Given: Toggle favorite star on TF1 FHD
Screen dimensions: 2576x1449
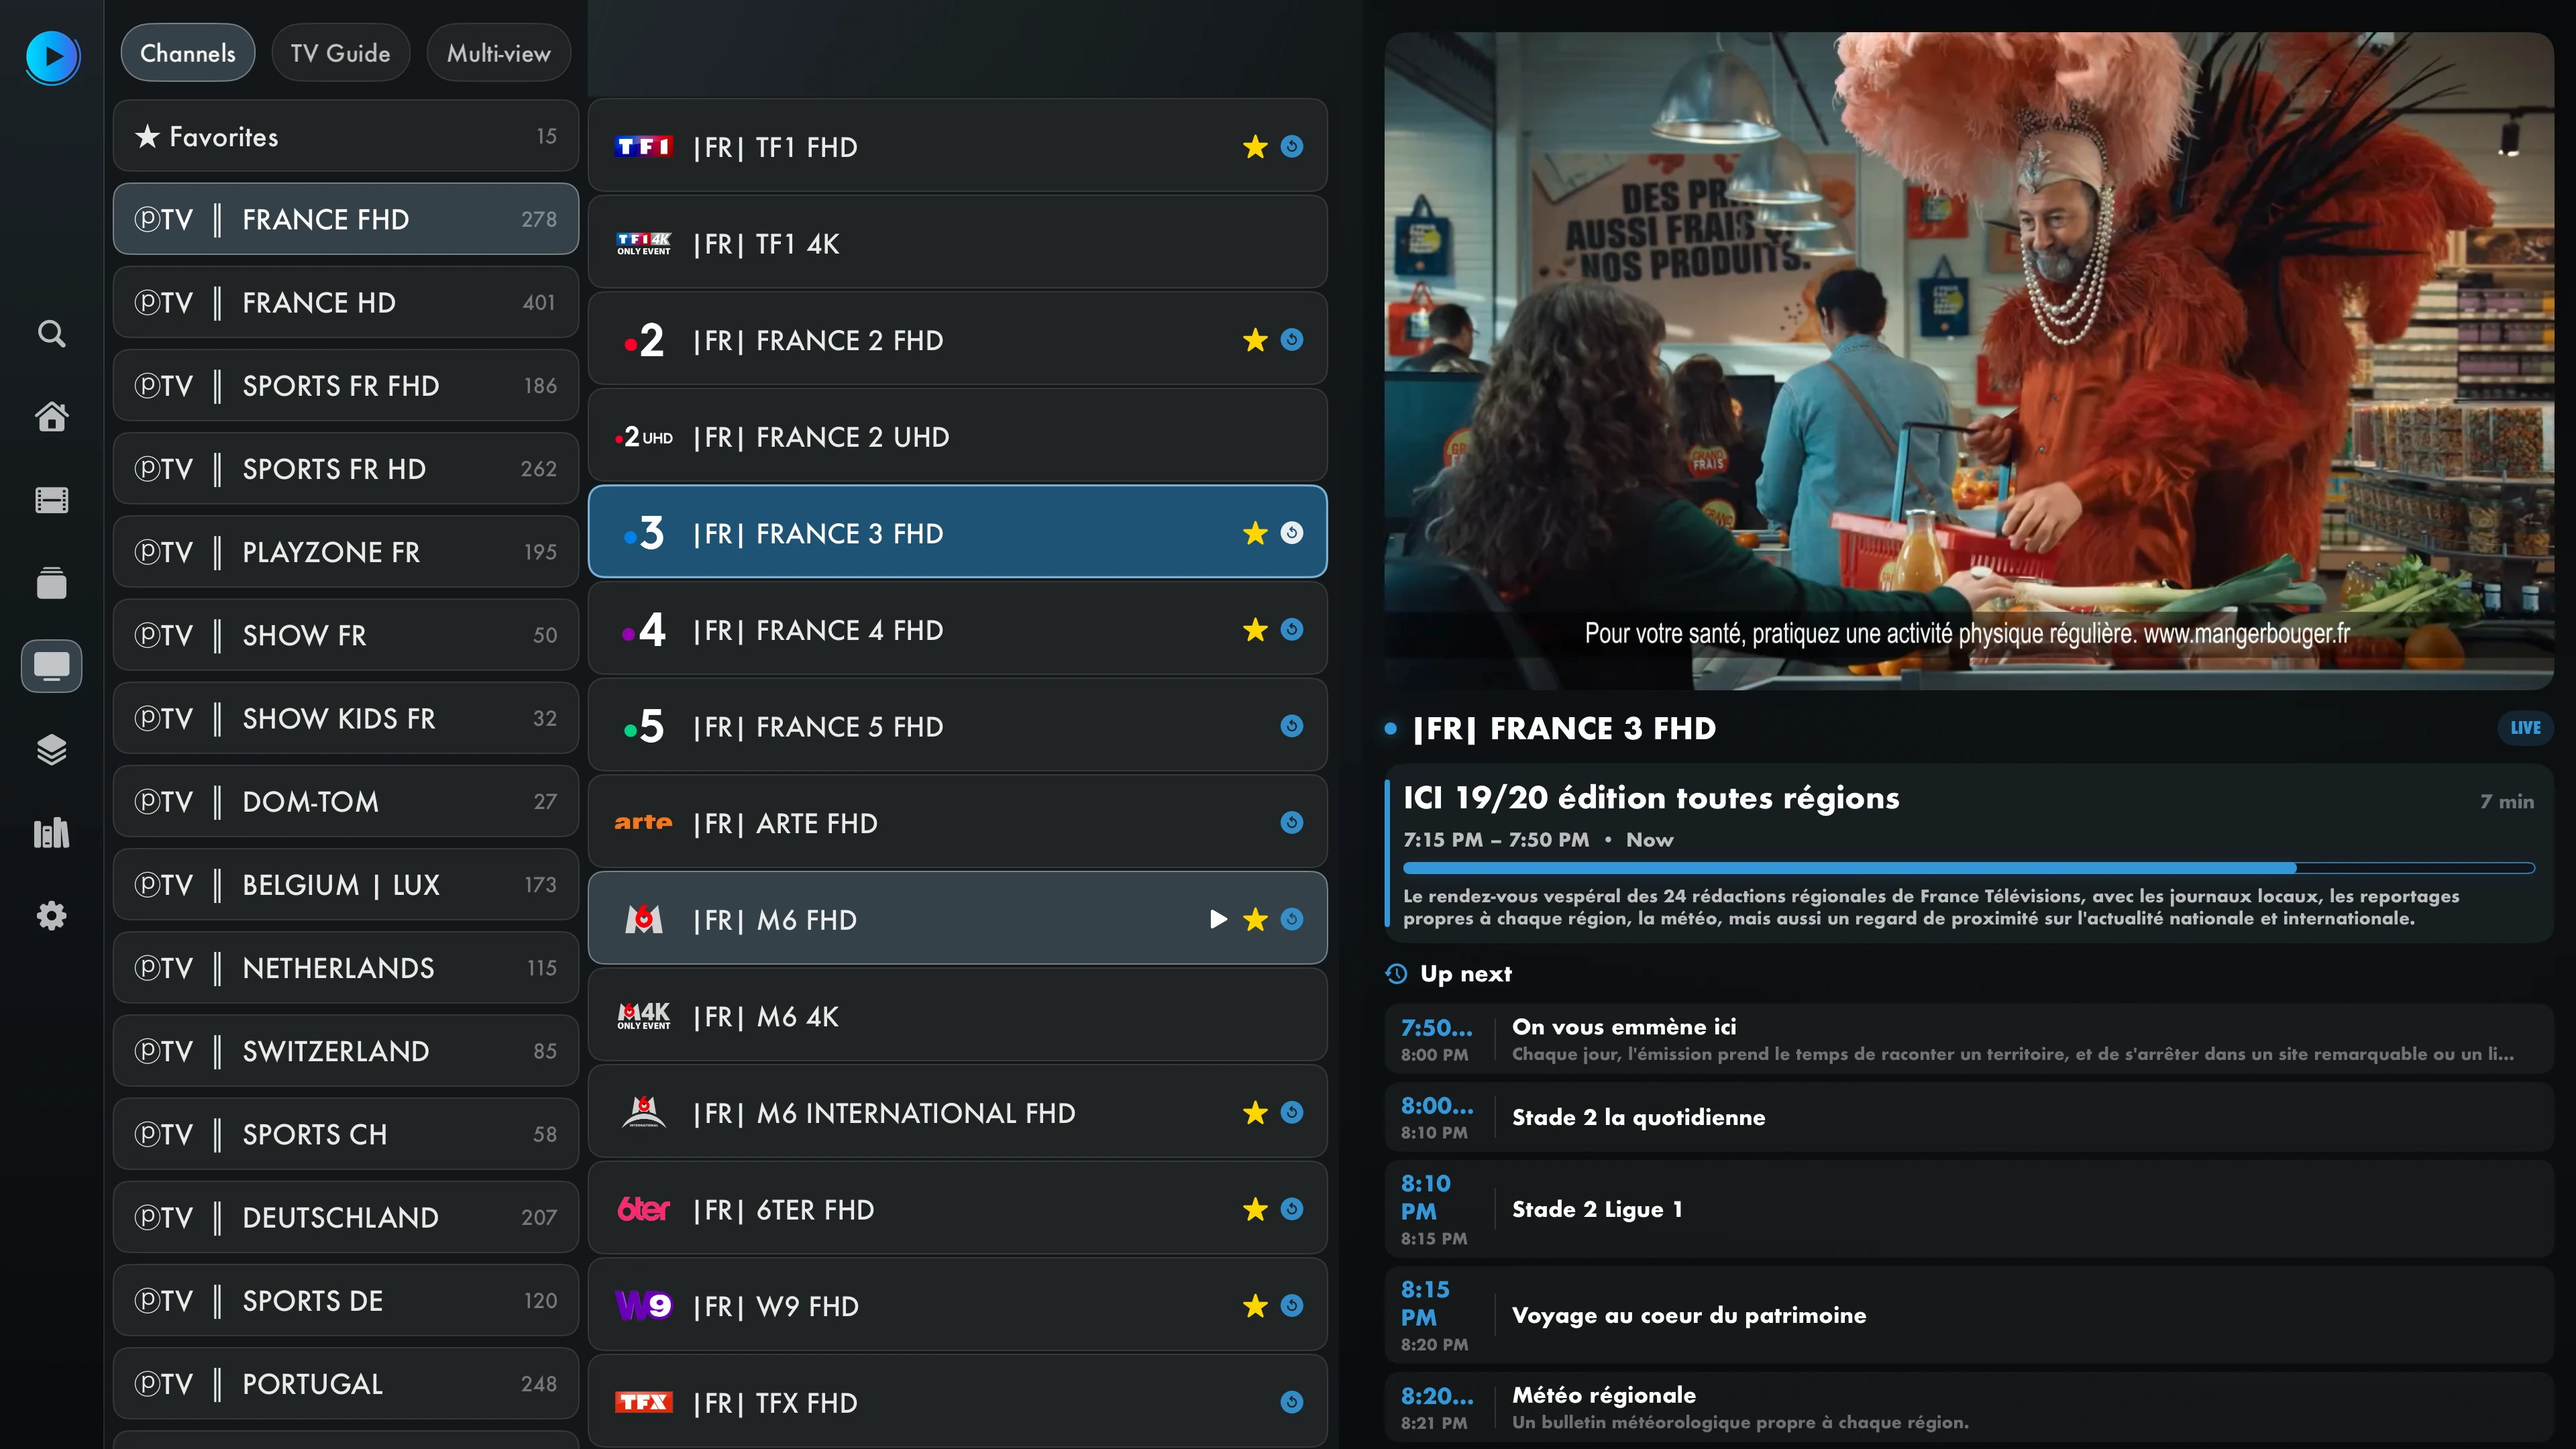Looking at the screenshot, I should (x=1255, y=147).
